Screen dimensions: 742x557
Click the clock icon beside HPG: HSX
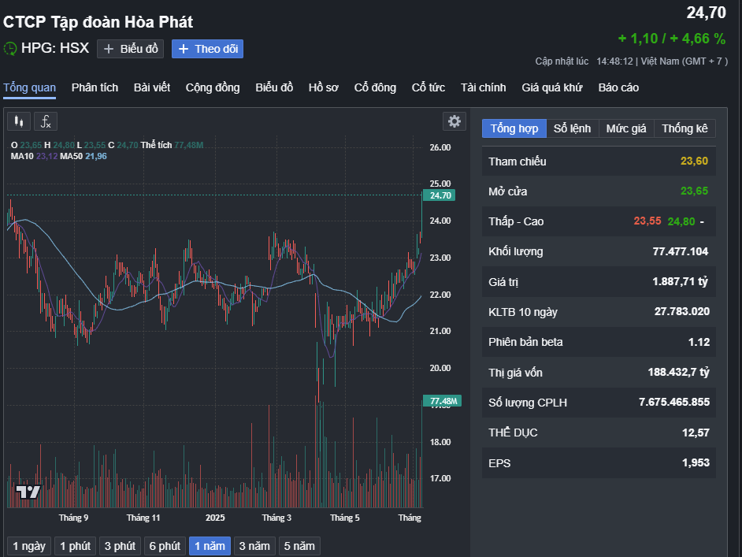coord(10,48)
